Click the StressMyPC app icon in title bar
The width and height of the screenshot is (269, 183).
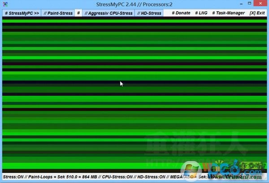[5, 4]
